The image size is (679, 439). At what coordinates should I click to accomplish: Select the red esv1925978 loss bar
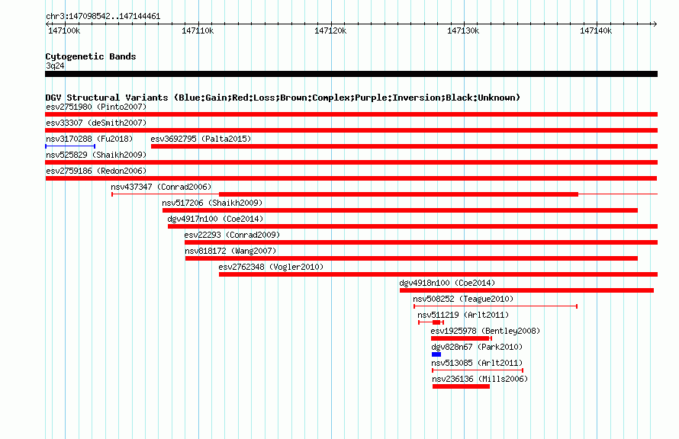(461, 338)
